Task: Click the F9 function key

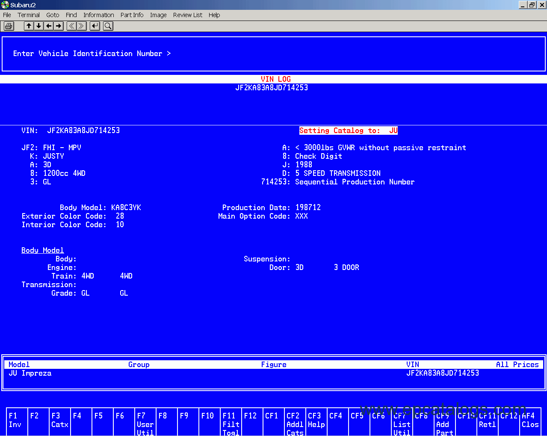Action: click(188, 422)
